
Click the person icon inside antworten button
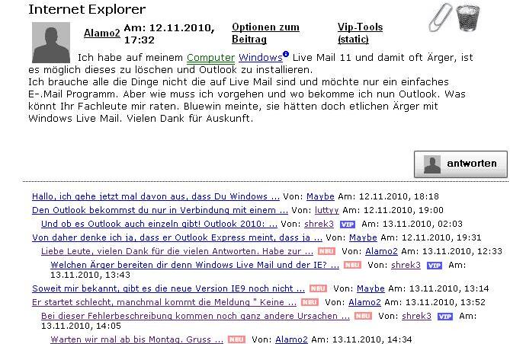point(432,164)
